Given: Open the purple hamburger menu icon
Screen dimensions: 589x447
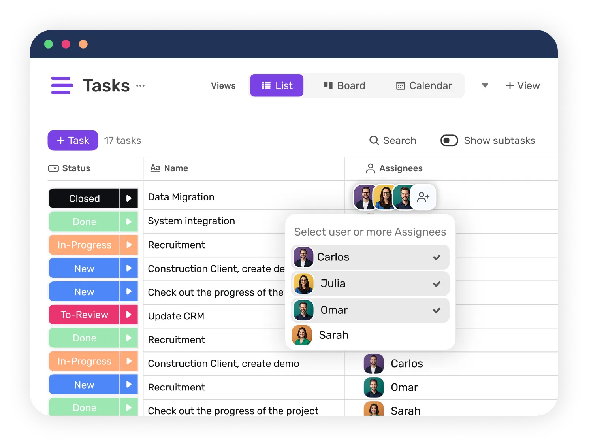Looking at the screenshot, I should [62, 85].
